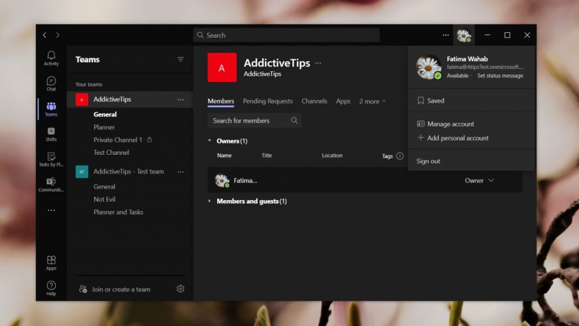
Task: Open team management settings gear
Action: [x=180, y=289]
